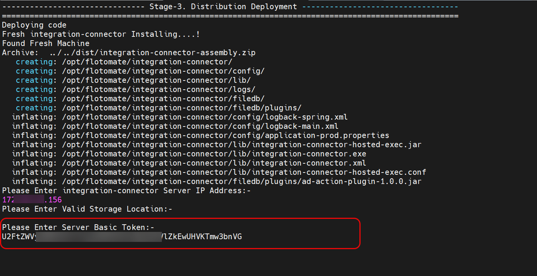
Task: Click the integration-connector.exe file path
Action: click(214, 154)
